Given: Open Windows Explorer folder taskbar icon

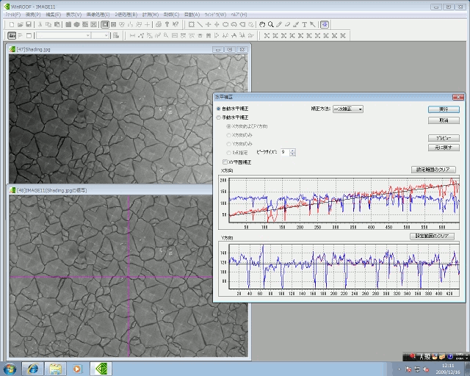Looking at the screenshot, I should click(56, 369).
